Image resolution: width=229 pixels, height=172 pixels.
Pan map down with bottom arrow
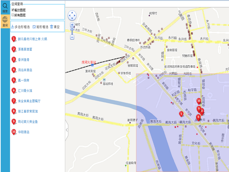pyautogui.click(x=72, y=18)
